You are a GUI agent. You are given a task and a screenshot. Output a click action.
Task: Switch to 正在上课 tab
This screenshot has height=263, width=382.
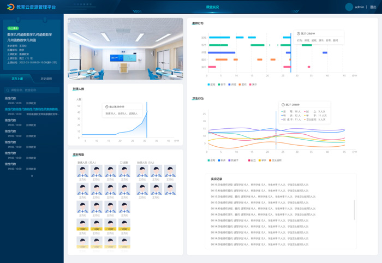click(x=17, y=79)
